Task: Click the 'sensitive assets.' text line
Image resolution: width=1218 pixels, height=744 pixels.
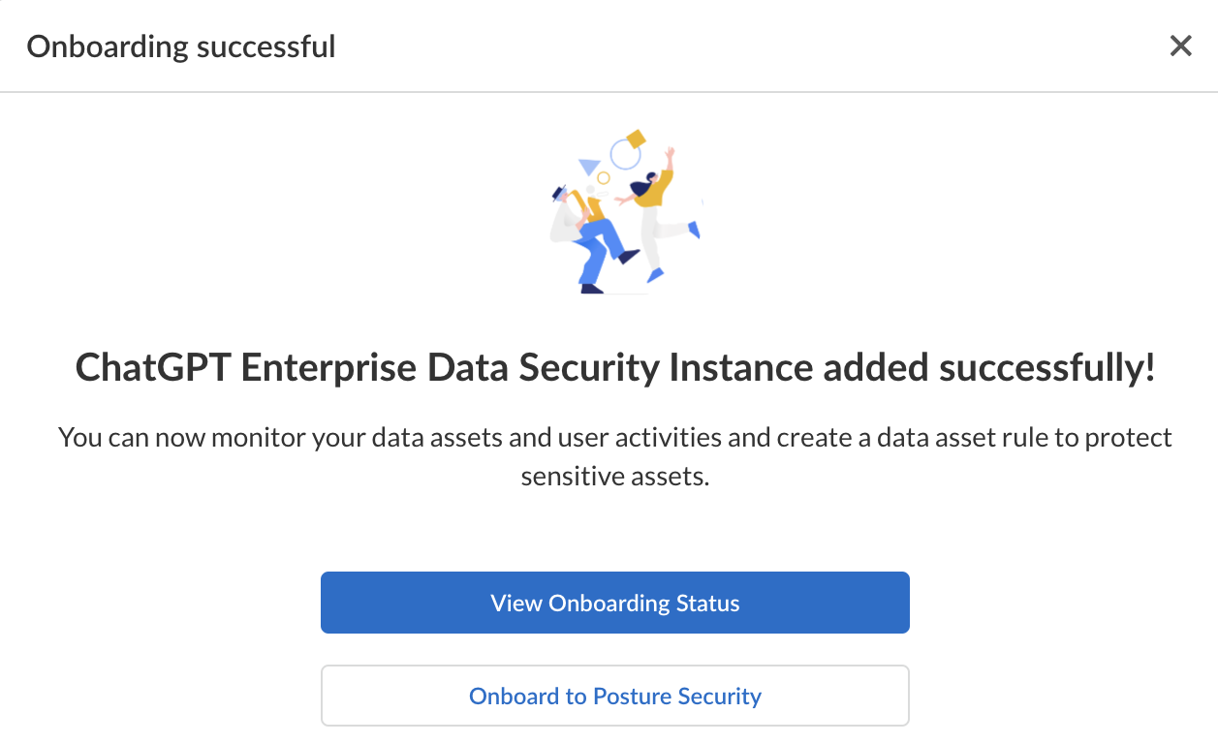Action: point(614,477)
